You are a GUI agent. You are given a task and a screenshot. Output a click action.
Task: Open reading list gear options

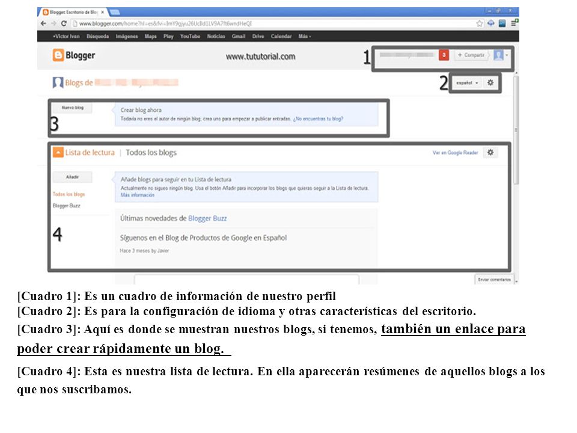[x=490, y=152]
